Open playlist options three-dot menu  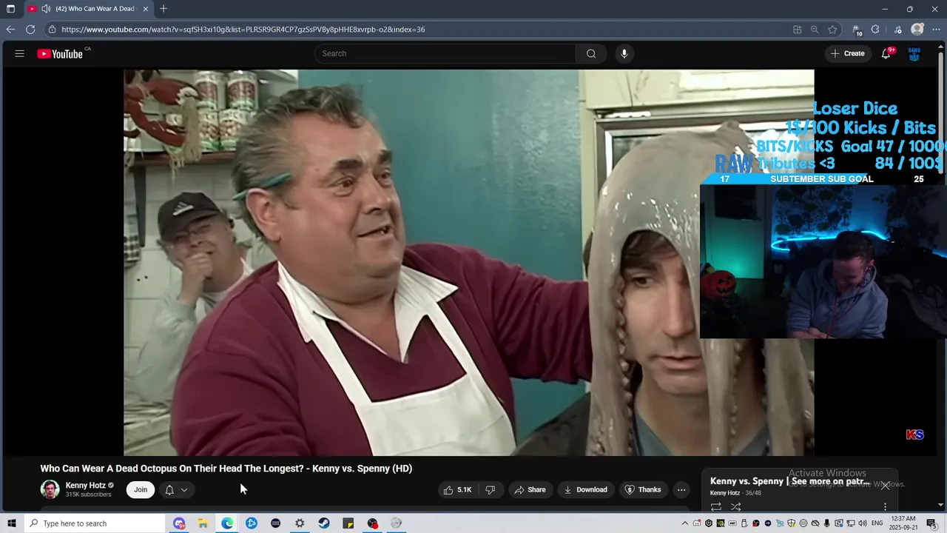click(885, 507)
